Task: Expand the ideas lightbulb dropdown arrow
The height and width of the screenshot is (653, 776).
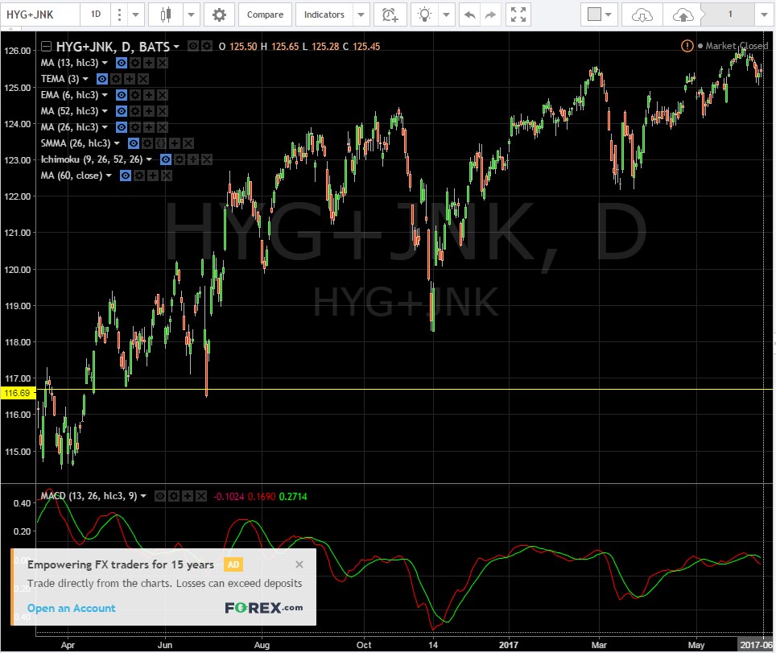Action: coord(447,14)
